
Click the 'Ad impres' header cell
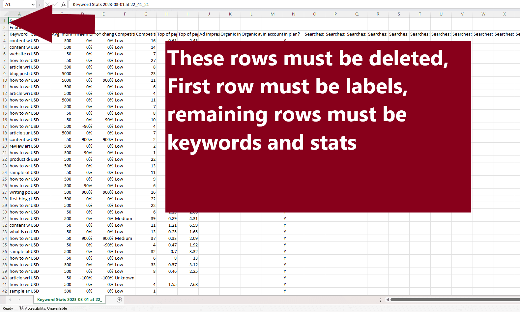click(x=209, y=34)
